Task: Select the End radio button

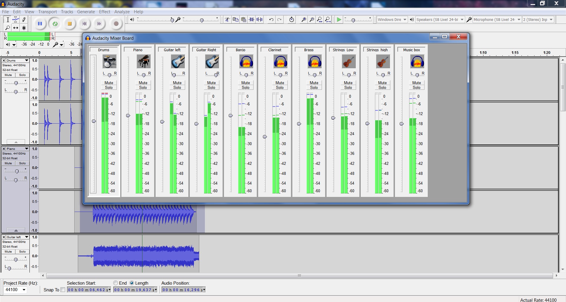Action: [x=116, y=283]
